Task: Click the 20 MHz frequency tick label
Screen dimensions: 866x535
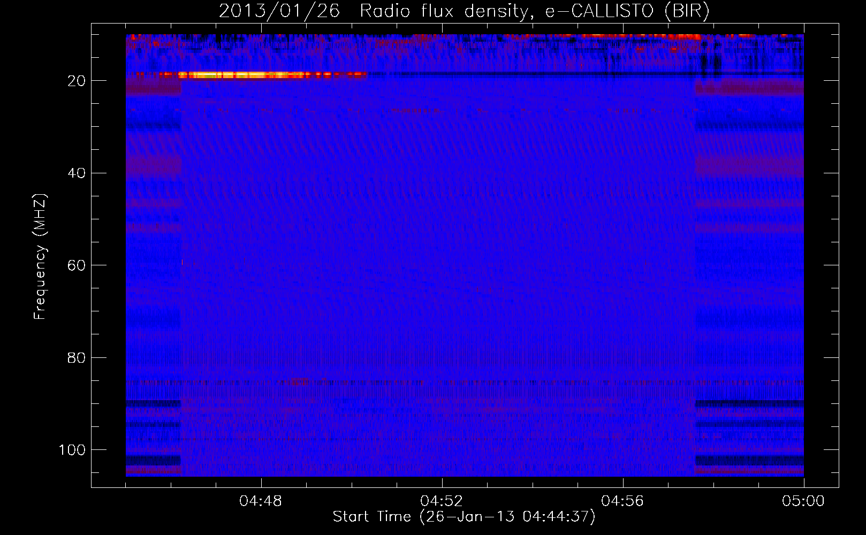Action: click(x=76, y=81)
